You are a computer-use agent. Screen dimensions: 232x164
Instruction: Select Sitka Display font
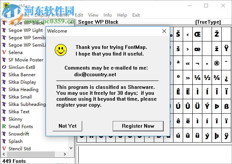[22, 82]
